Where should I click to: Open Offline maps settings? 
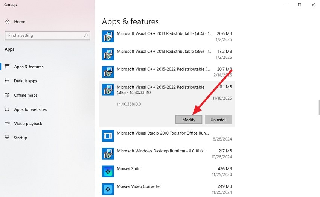point(47,95)
